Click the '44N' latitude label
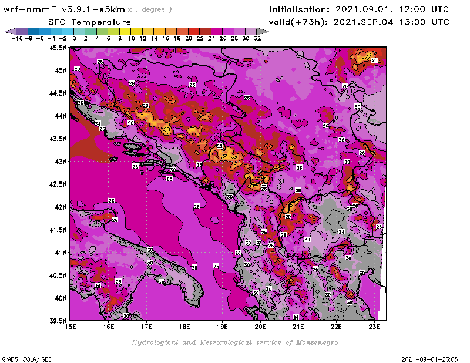 pyautogui.click(x=61, y=116)
